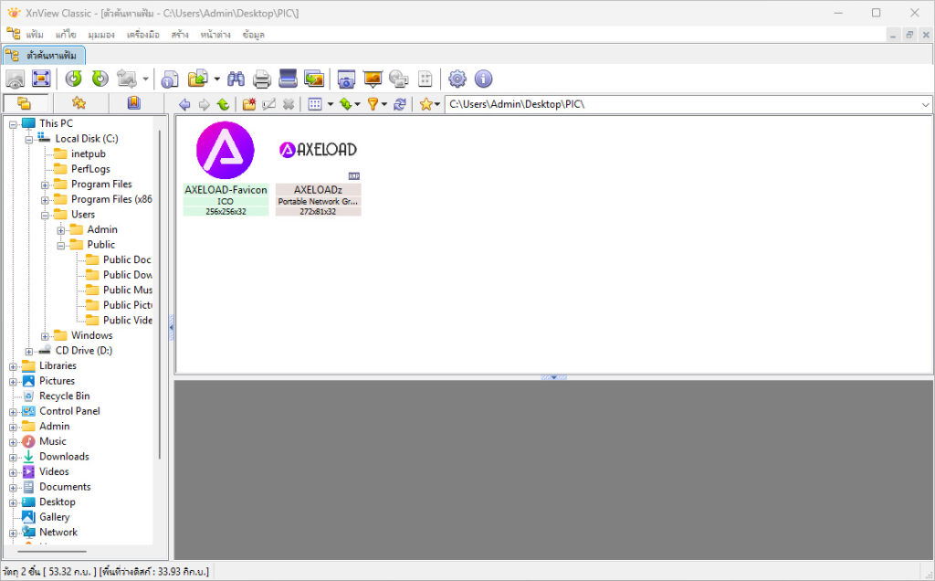
Task: Open the ข้อมูล menu
Action: click(254, 35)
